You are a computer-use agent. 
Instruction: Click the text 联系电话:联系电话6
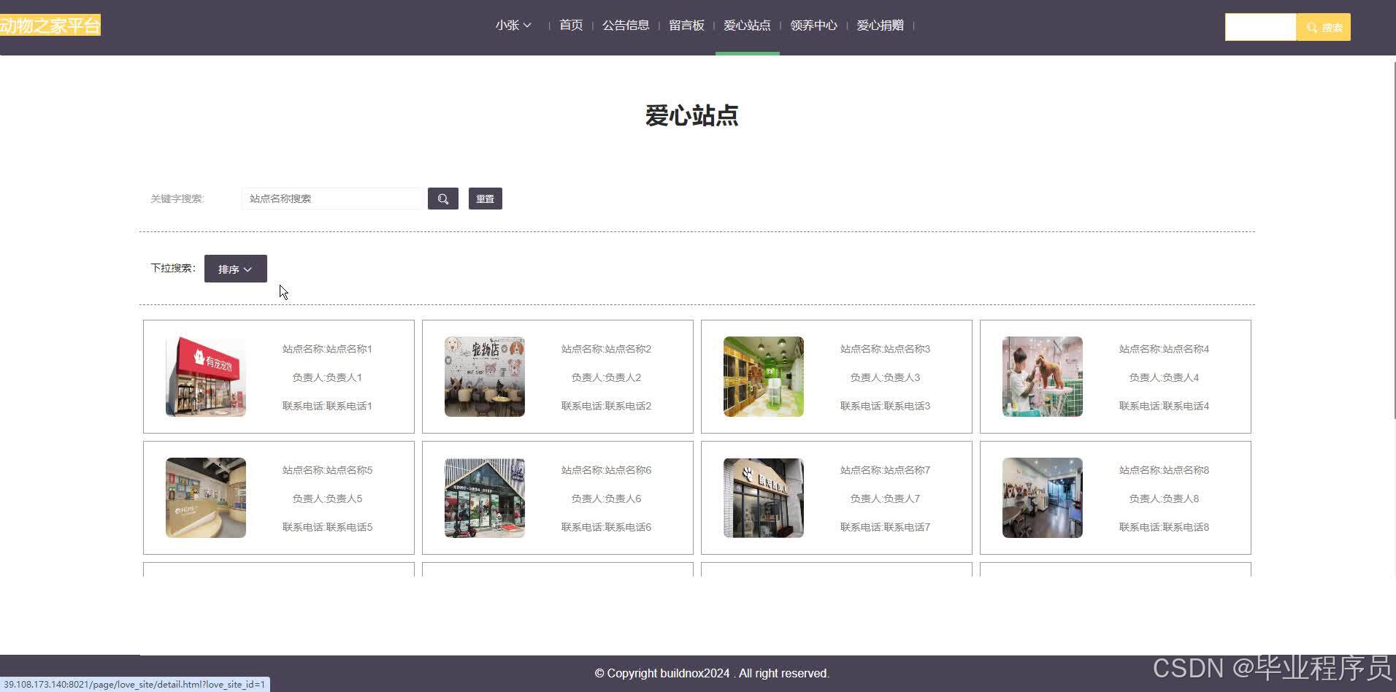pos(606,527)
